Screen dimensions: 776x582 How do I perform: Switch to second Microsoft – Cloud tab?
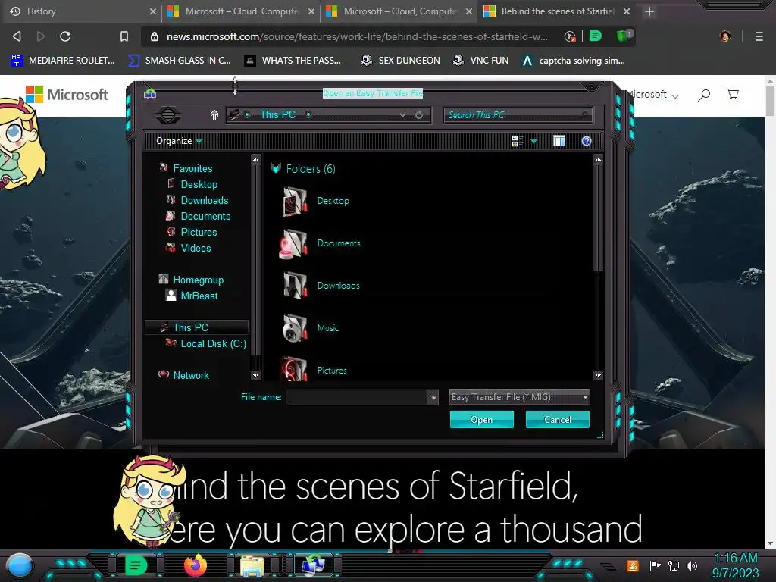(400, 11)
